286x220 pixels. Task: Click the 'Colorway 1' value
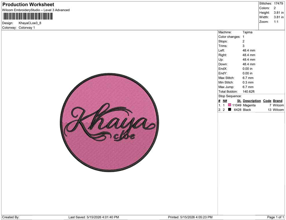27,28
